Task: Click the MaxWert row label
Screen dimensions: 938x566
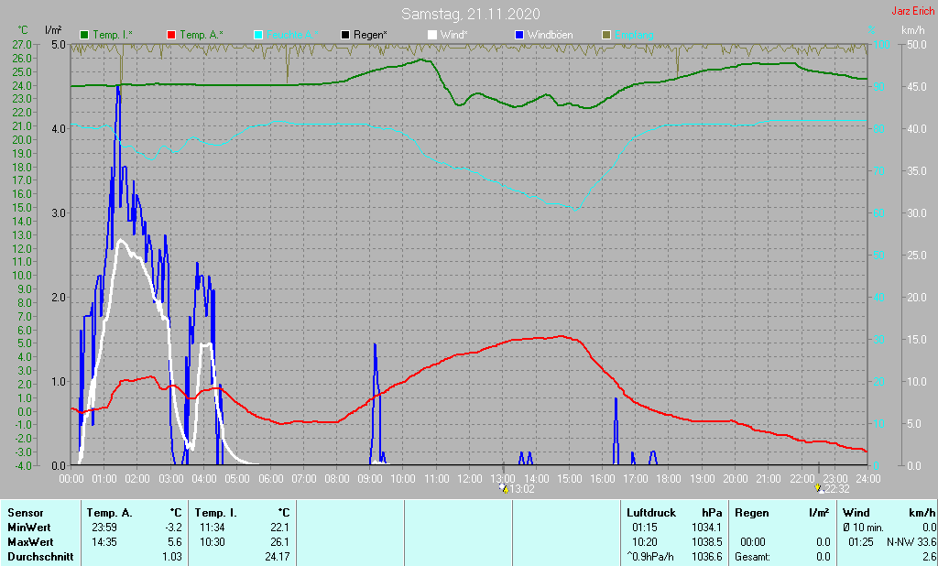Action: (x=29, y=542)
